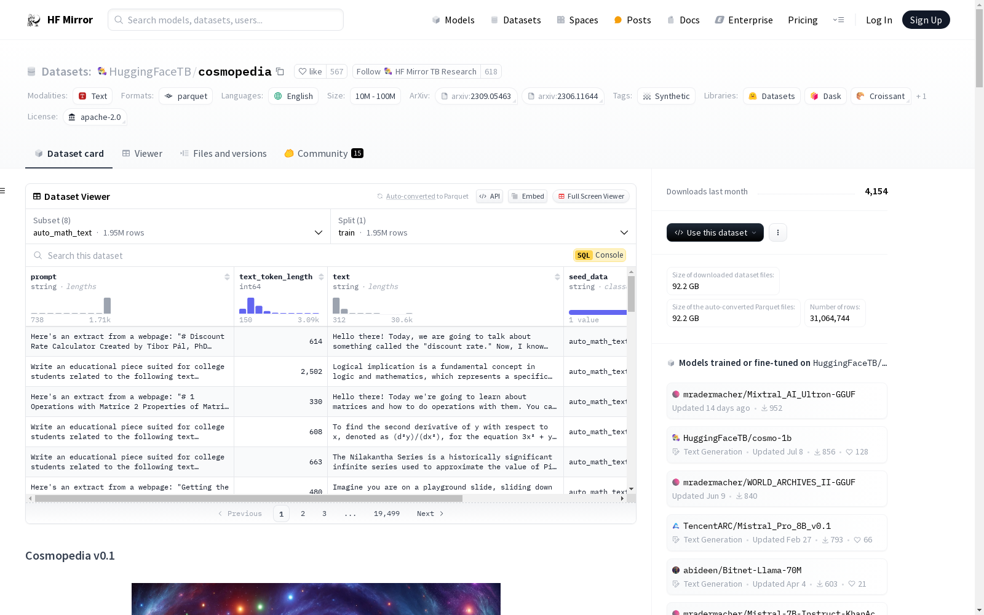Image resolution: width=984 pixels, height=615 pixels.
Task: Click the Enterprise icon in navbar
Action: click(720, 20)
